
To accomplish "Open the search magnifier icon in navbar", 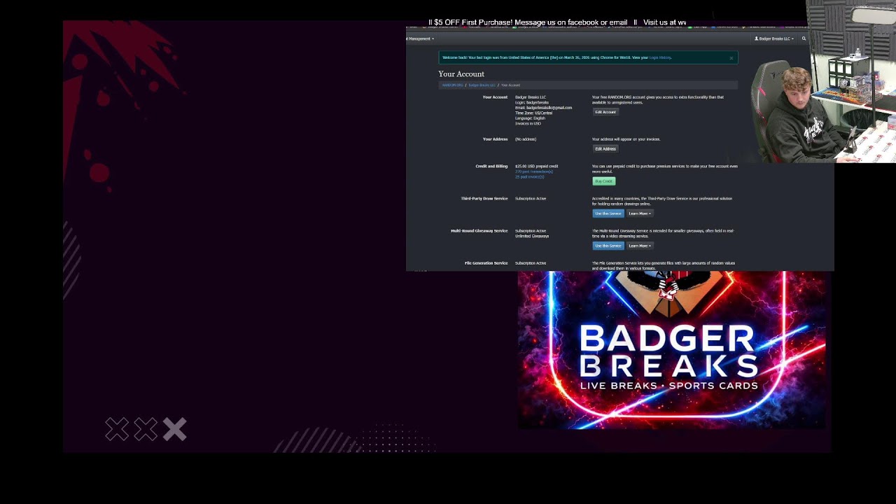I will pyautogui.click(x=804, y=38).
